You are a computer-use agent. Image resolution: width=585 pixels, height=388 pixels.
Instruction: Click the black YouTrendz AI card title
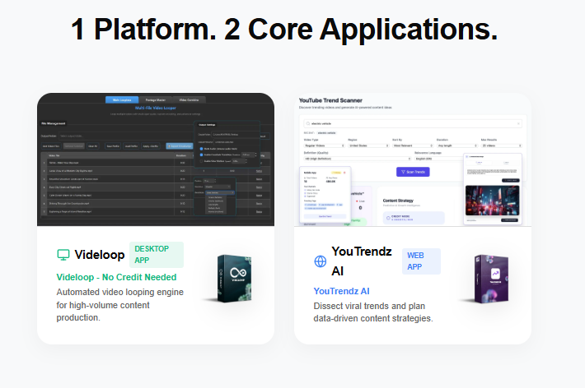coord(361,261)
